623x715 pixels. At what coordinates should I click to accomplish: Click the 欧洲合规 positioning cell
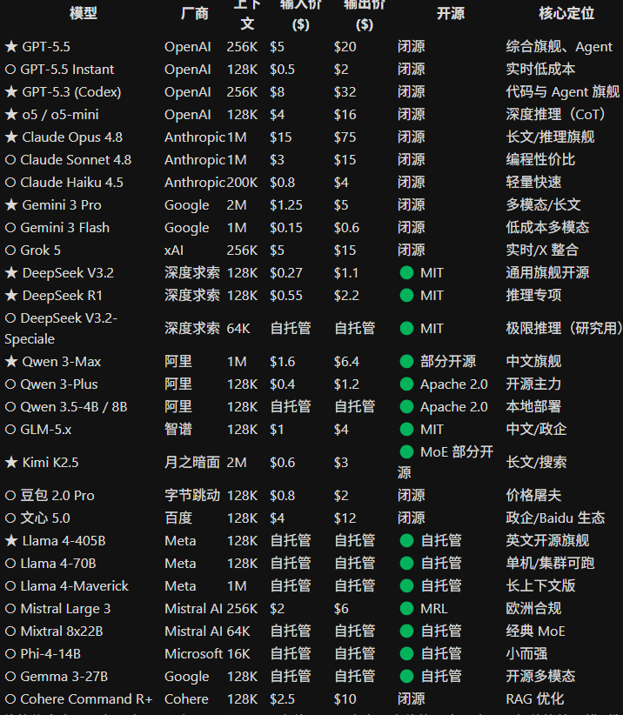[x=533, y=609]
